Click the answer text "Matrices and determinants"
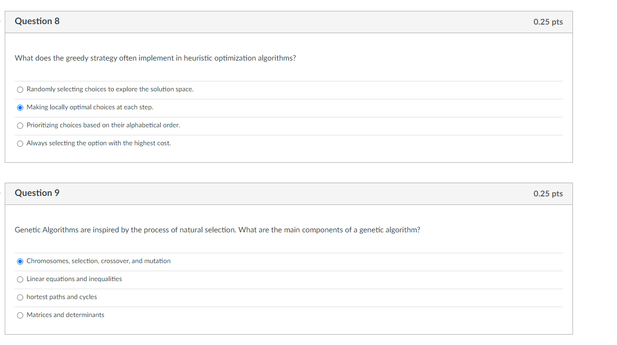The height and width of the screenshot is (345, 617). [65, 315]
